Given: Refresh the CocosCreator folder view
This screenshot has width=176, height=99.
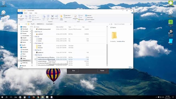Looking at the screenshot, I should 112,24.
